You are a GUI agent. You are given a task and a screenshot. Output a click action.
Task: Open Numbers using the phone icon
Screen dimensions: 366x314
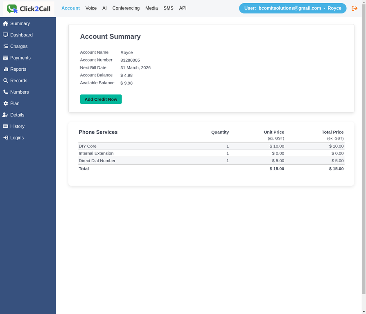coord(6,92)
